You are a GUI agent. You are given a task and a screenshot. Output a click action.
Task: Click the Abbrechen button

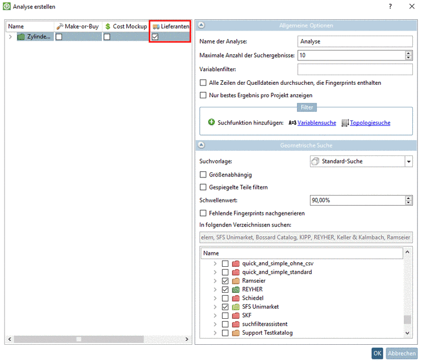pos(402,353)
